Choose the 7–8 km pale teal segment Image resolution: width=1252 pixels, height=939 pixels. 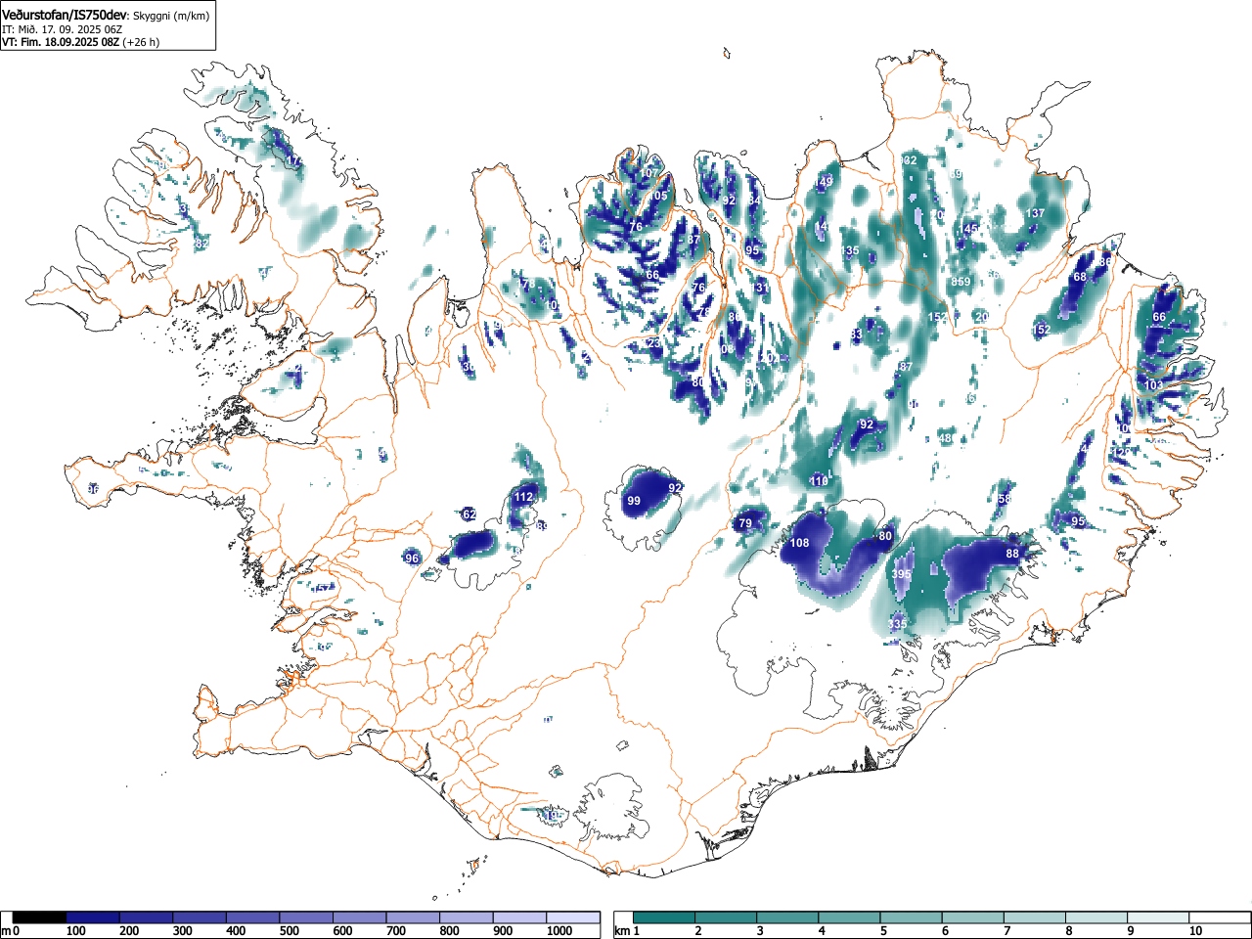[x=1034, y=917]
